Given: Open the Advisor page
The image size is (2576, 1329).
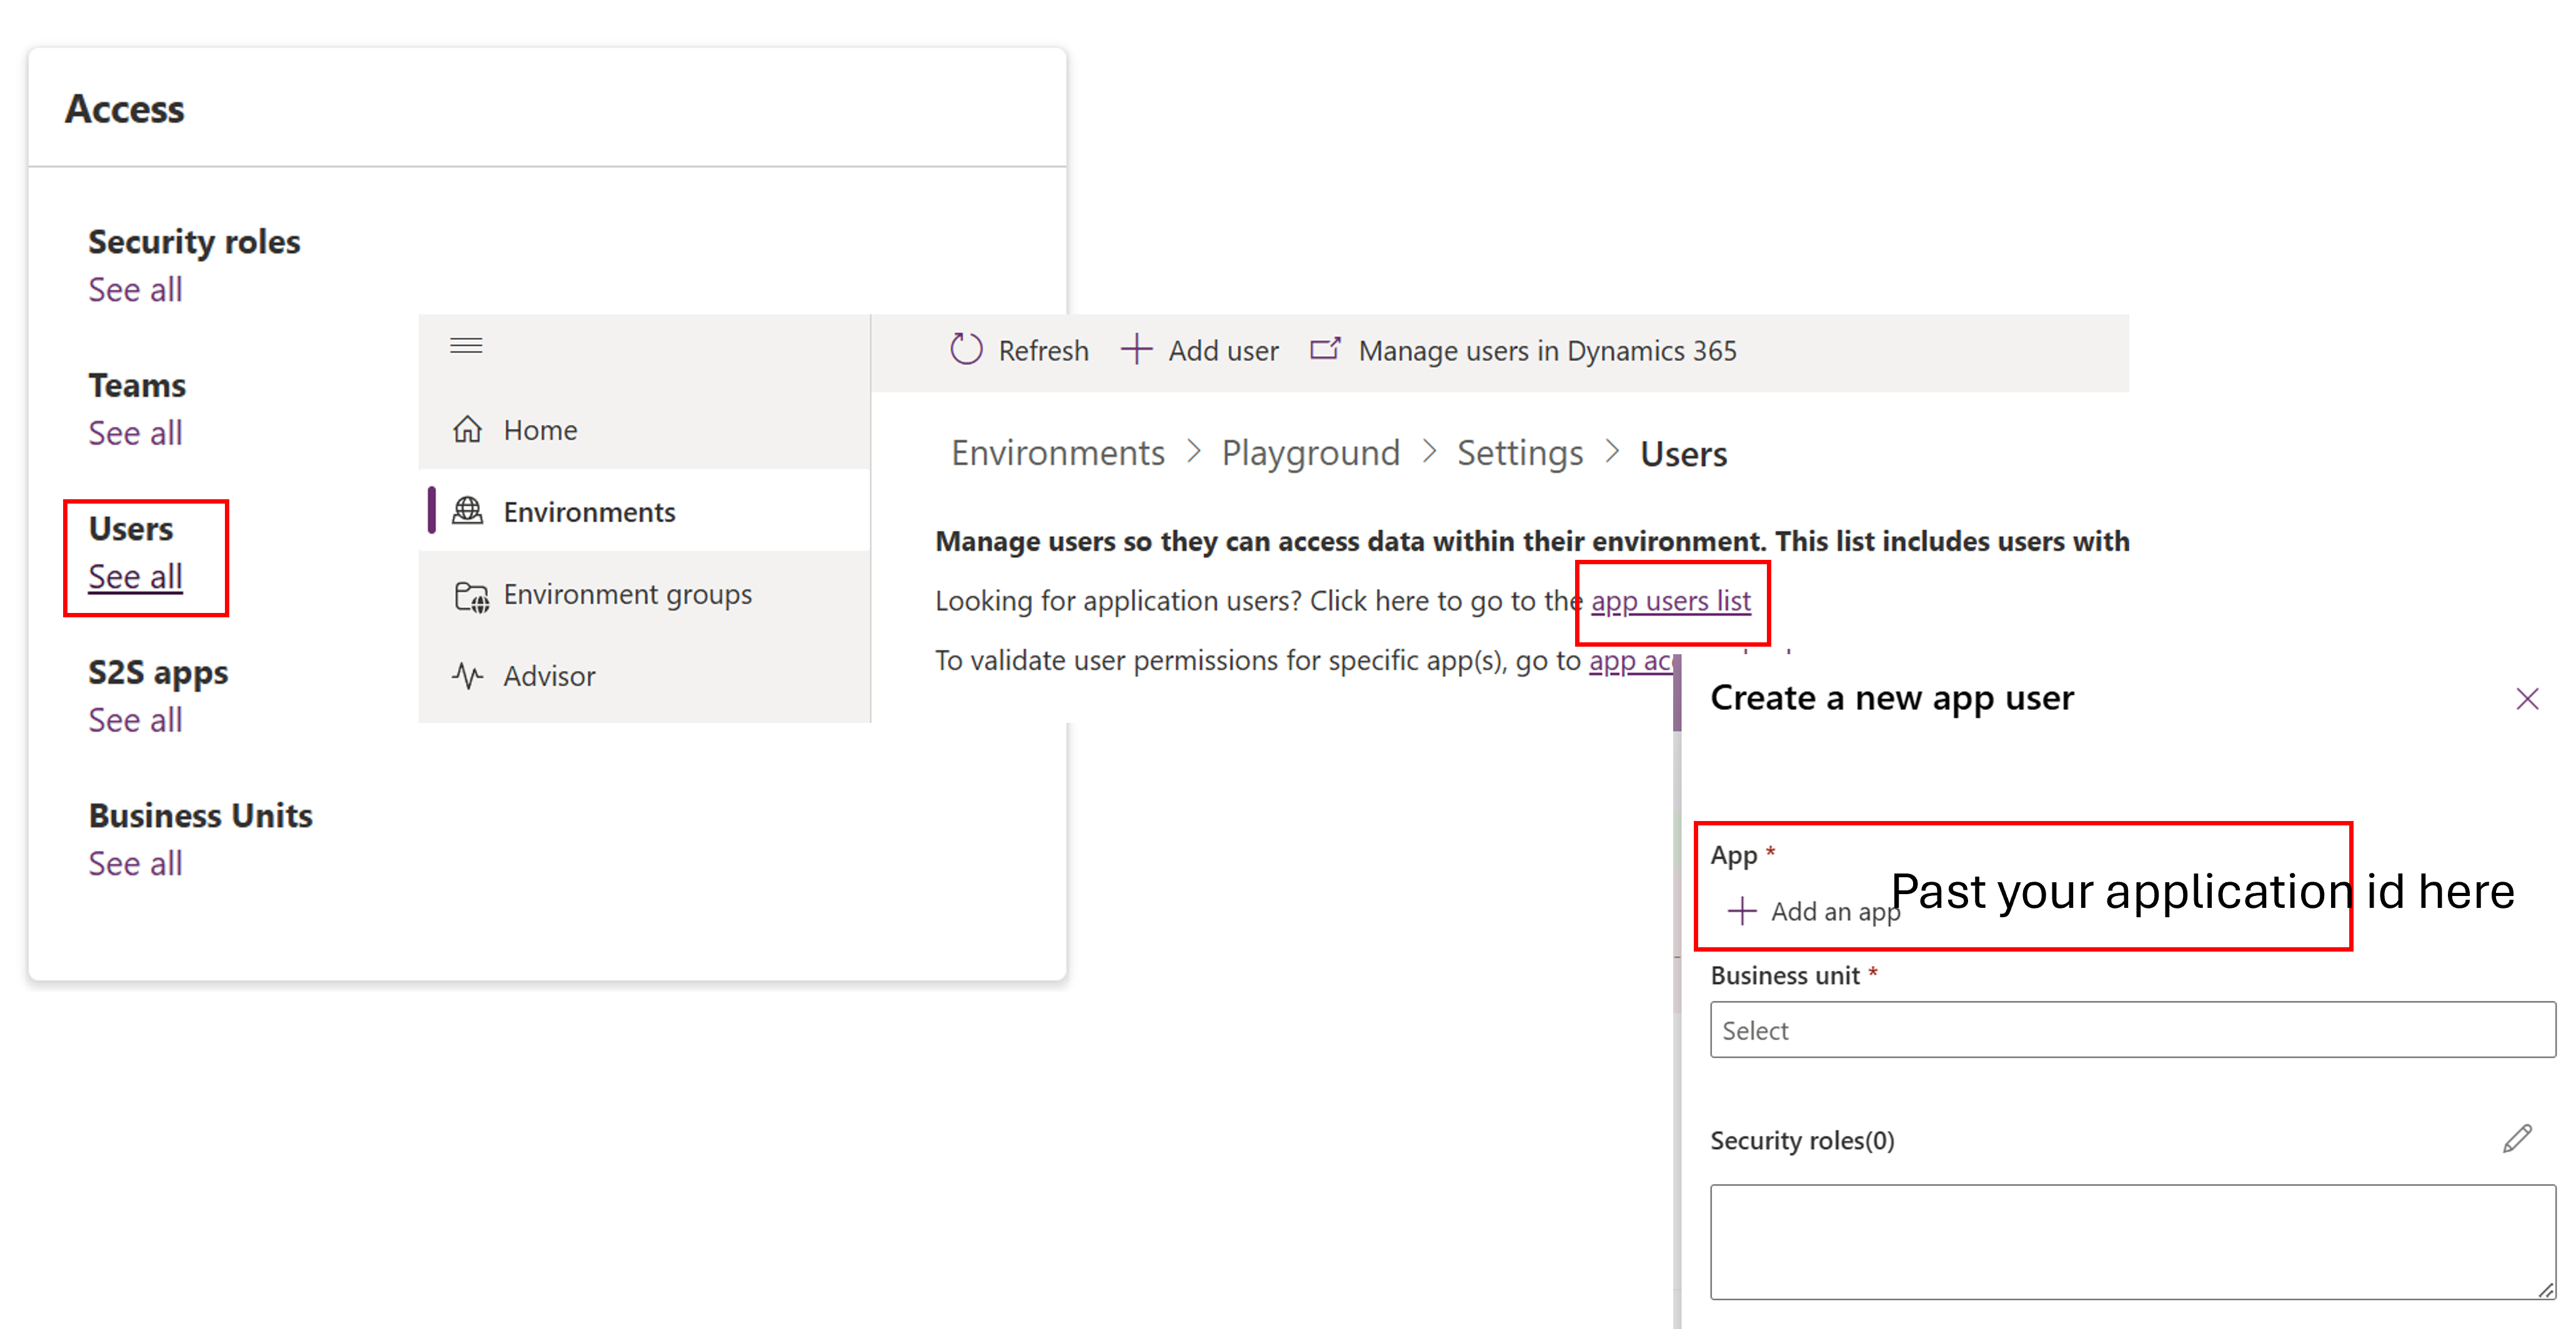Looking at the screenshot, I should point(549,675).
